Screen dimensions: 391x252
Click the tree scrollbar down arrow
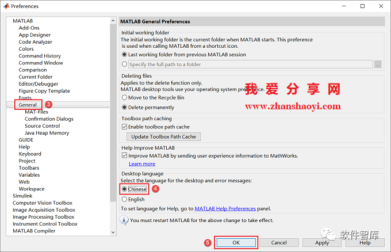click(113, 232)
